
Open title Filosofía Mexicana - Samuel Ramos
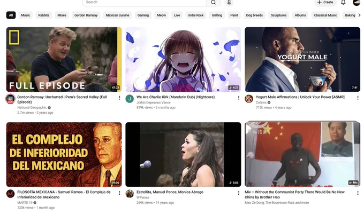click(x=64, y=195)
